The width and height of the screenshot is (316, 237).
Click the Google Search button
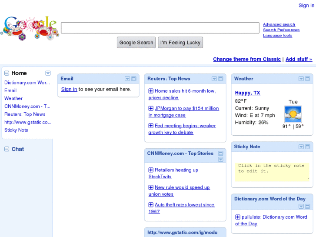[136, 43]
